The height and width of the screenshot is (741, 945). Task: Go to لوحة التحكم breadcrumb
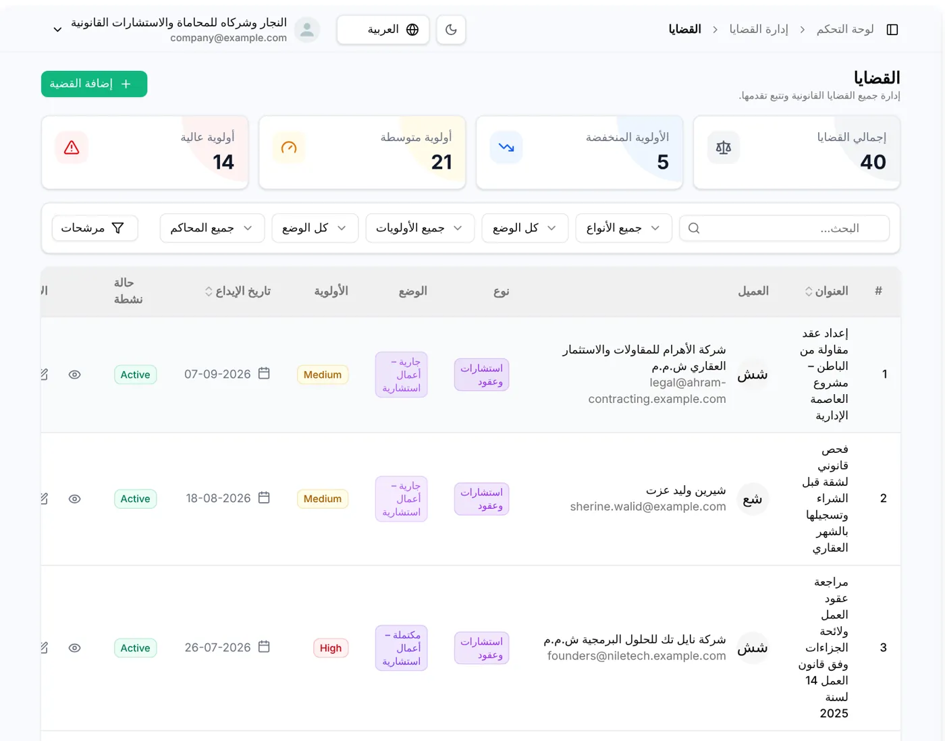point(845,29)
